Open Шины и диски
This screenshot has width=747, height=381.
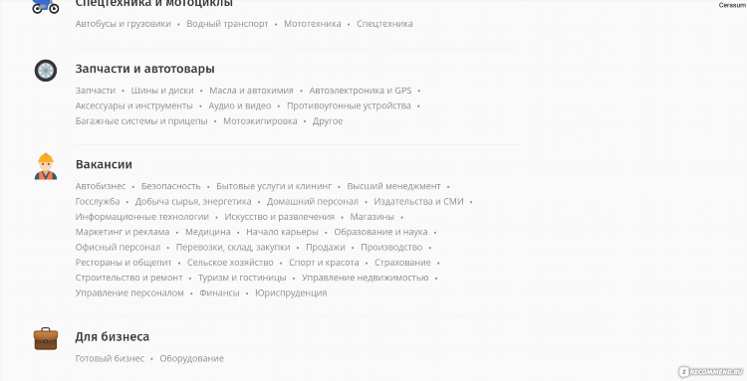click(x=162, y=91)
